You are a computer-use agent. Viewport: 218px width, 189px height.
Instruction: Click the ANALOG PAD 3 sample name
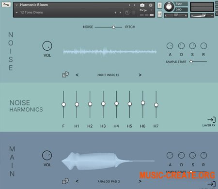pos(109,181)
